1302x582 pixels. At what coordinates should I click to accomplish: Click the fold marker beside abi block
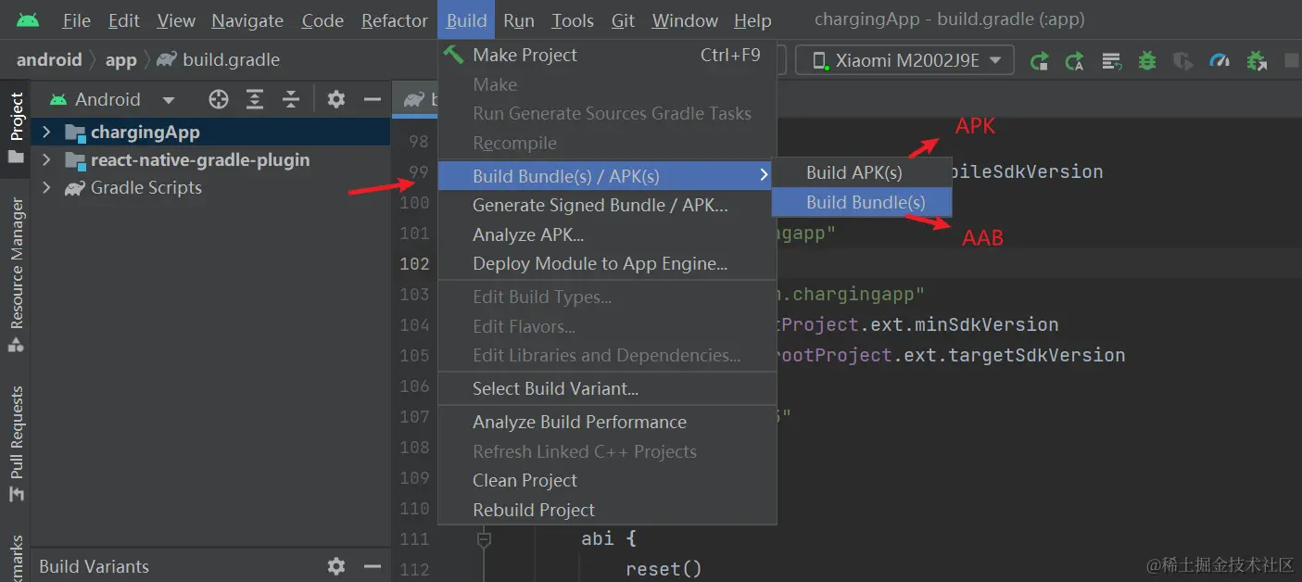(x=483, y=538)
